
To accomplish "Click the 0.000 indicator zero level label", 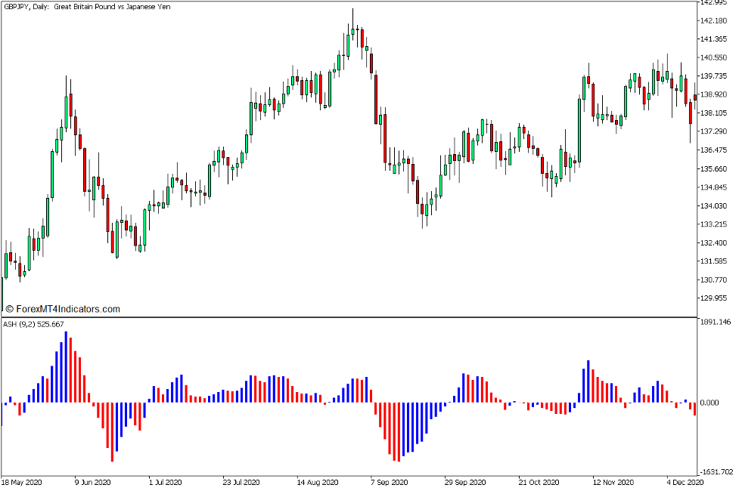I will click(713, 403).
